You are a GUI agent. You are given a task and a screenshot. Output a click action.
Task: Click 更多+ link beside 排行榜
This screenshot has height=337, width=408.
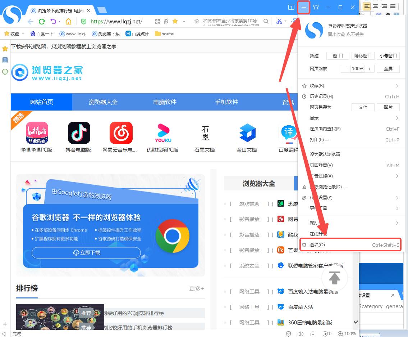(197, 288)
